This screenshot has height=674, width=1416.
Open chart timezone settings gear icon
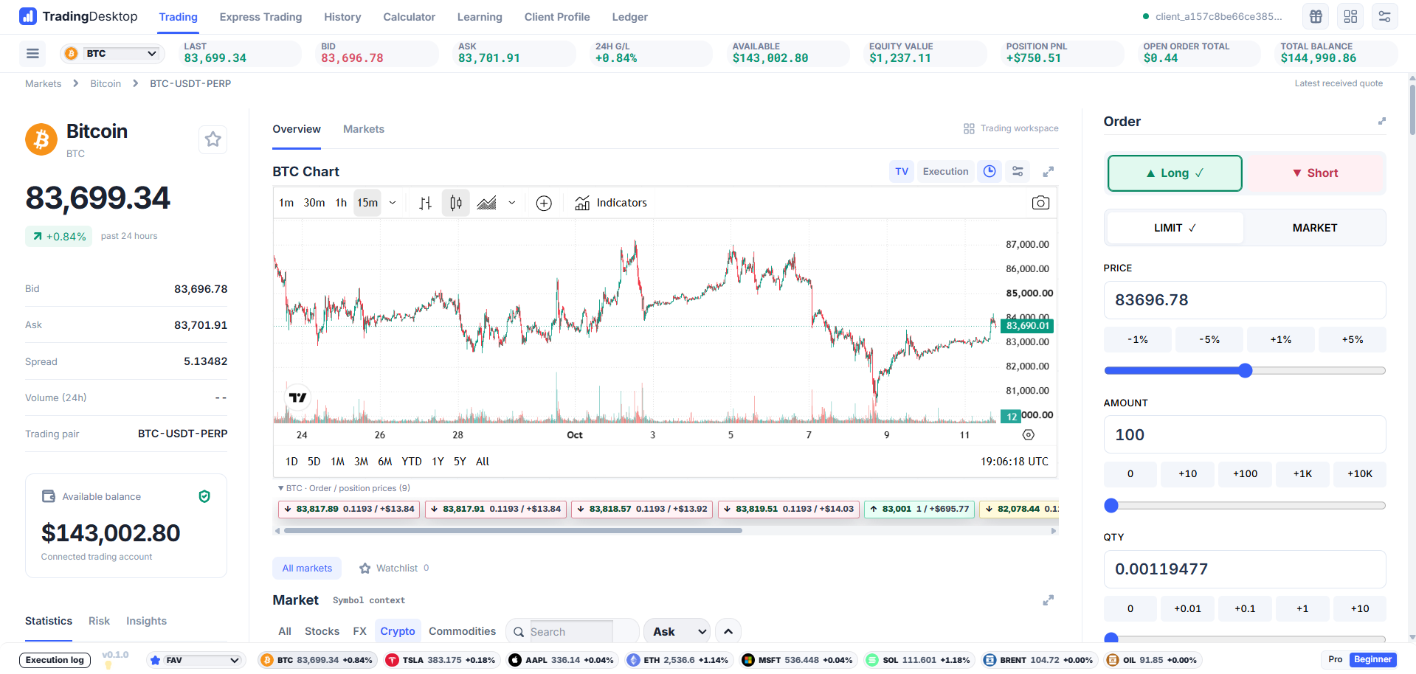coord(1029,435)
